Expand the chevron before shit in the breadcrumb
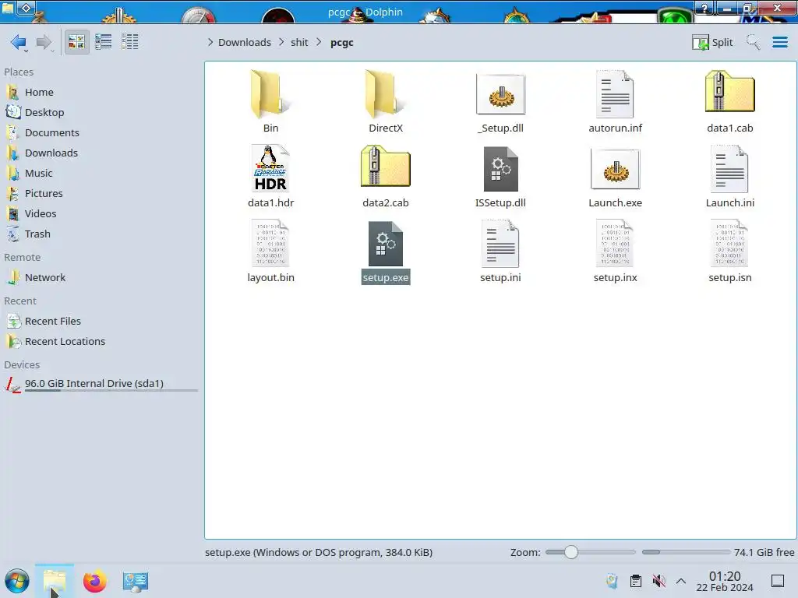Viewport: 798px width, 598px height. pyautogui.click(x=281, y=42)
